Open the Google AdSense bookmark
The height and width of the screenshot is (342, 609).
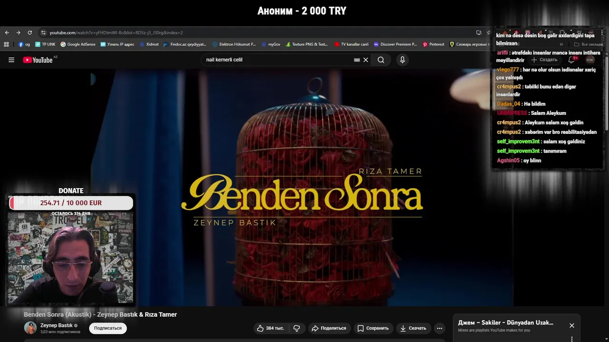pos(78,44)
